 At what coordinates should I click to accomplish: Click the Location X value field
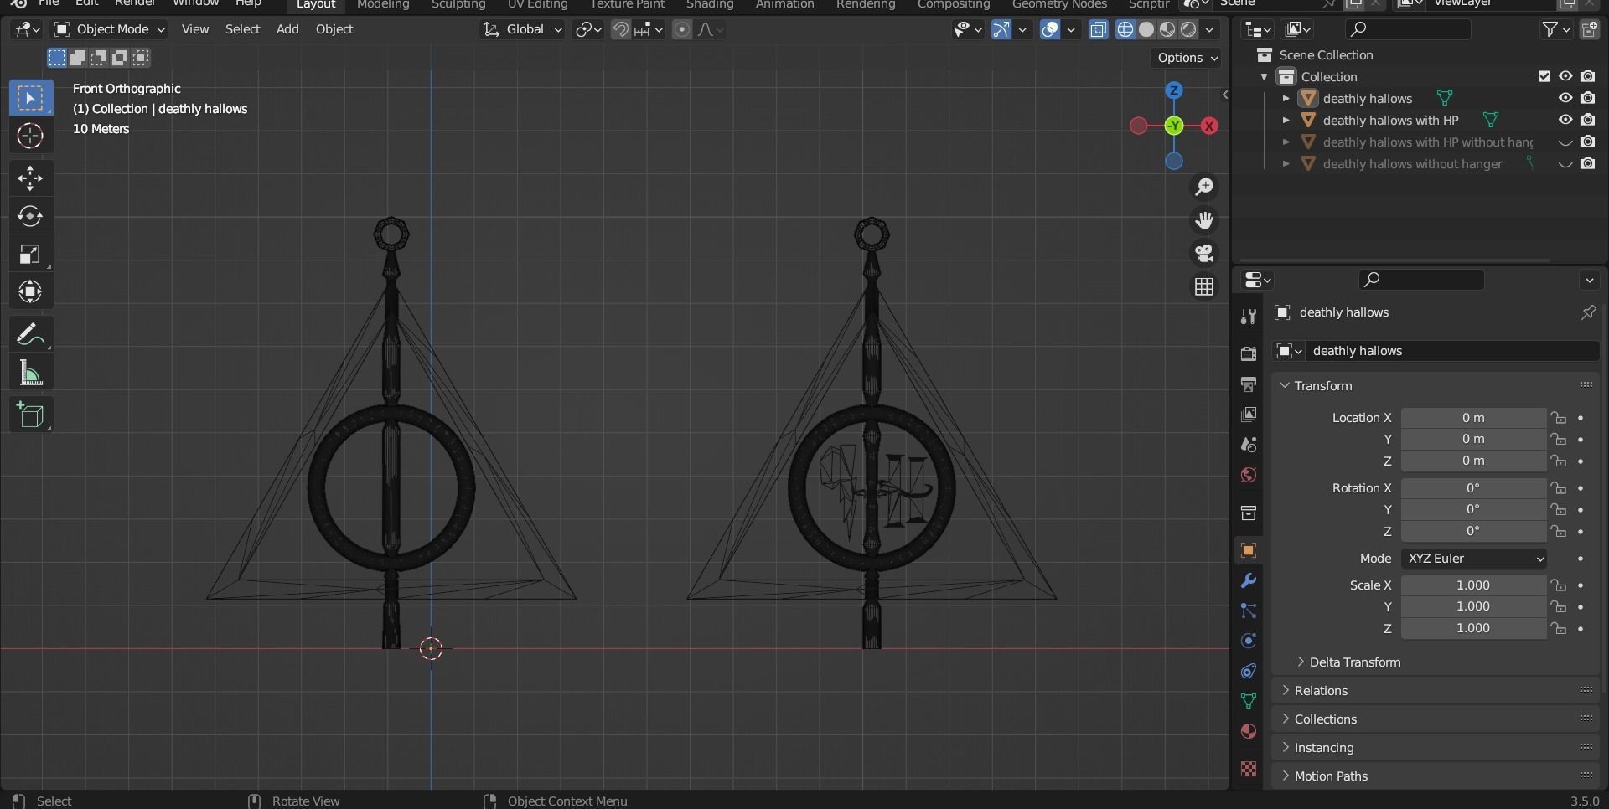1474,417
